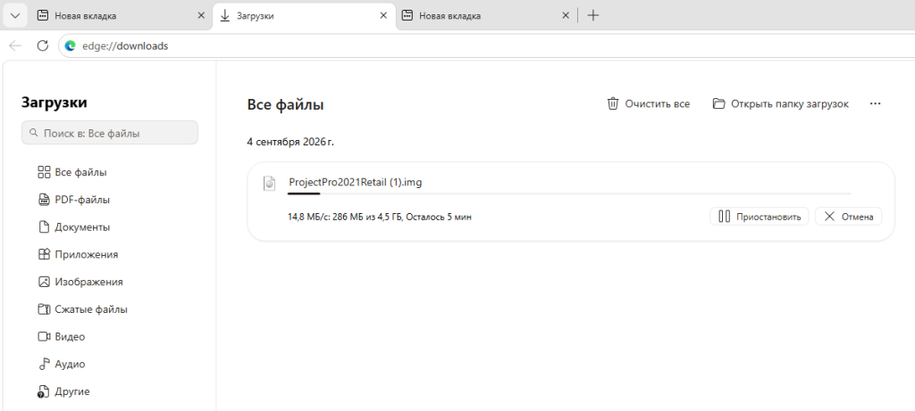Click the Изображения picture icon
This screenshot has width=915, height=411.
pyautogui.click(x=44, y=282)
